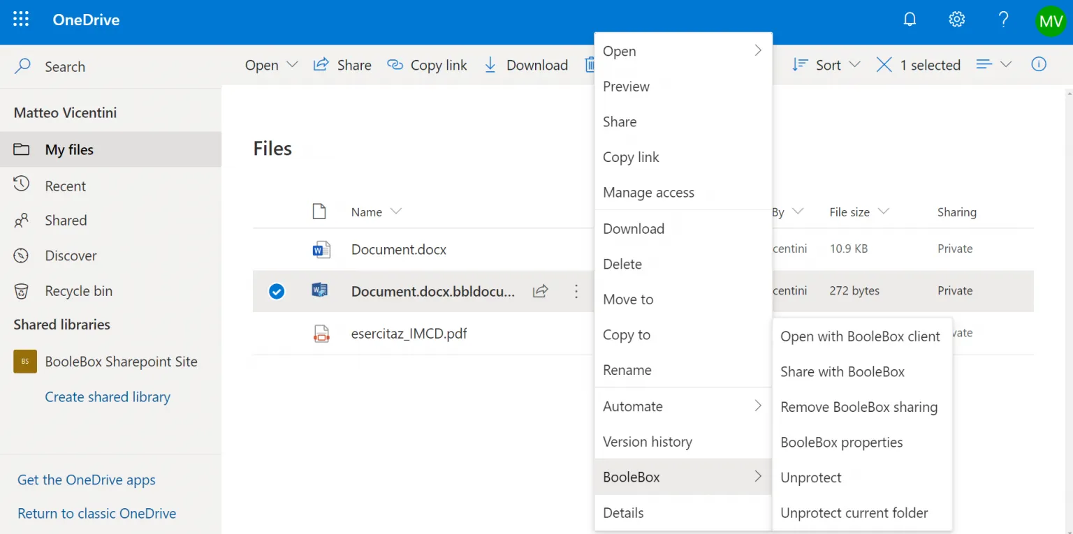Click the BooleBox Sharepoint Site library icon
The width and height of the screenshot is (1073, 534).
tap(25, 362)
